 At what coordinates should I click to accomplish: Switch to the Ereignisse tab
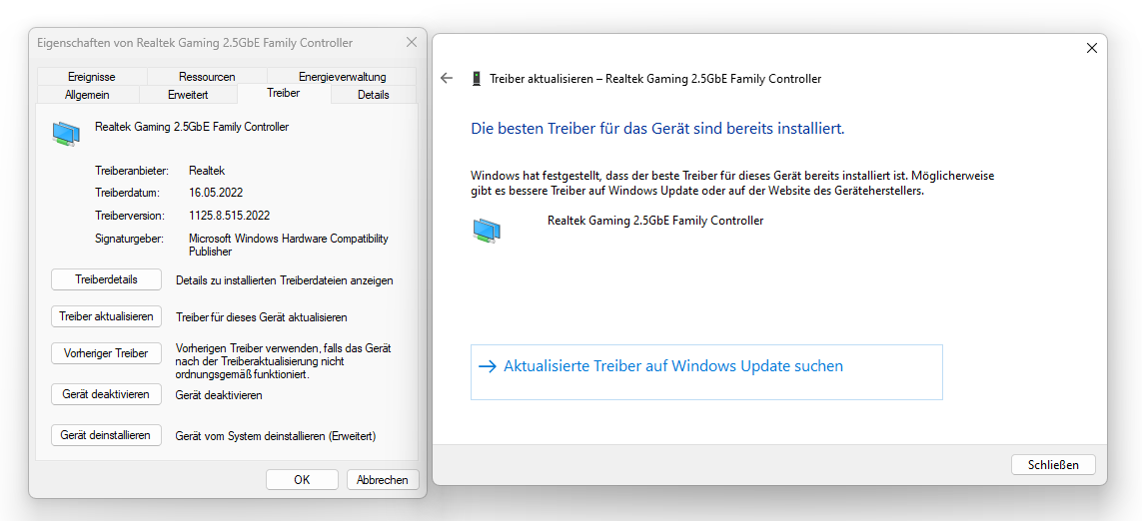coord(92,77)
